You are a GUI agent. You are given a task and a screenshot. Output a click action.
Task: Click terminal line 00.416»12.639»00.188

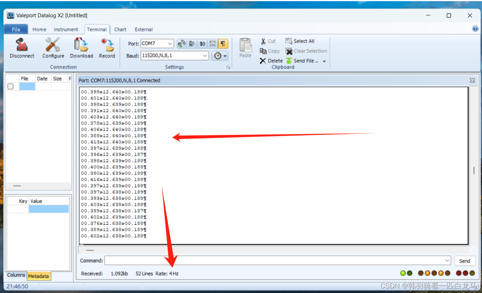[113, 179]
